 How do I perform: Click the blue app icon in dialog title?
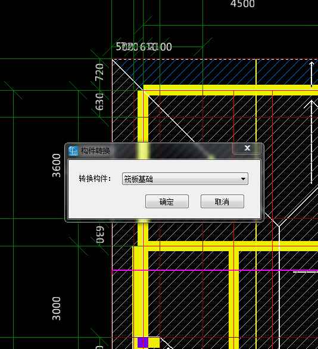(x=73, y=151)
